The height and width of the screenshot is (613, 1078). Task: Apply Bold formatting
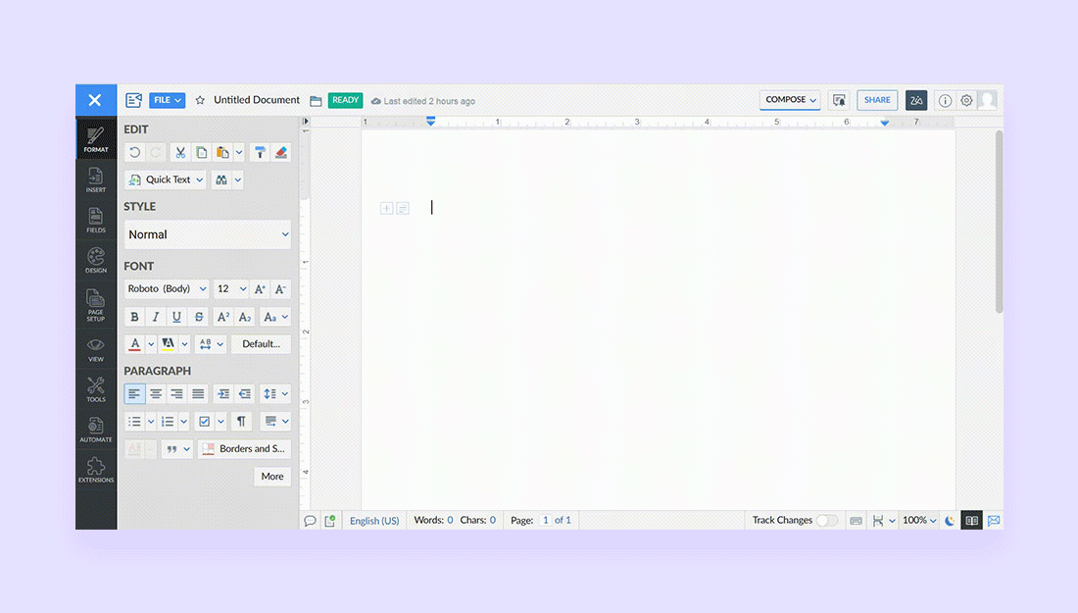click(x=134, y=316)
